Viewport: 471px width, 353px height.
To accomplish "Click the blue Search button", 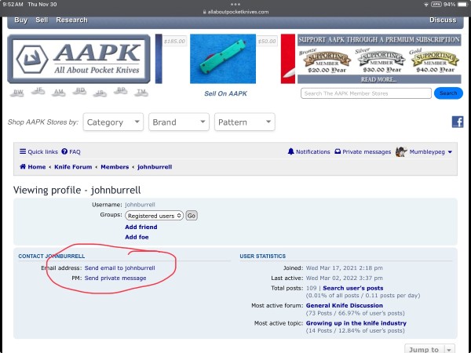I will pos(448,93).
